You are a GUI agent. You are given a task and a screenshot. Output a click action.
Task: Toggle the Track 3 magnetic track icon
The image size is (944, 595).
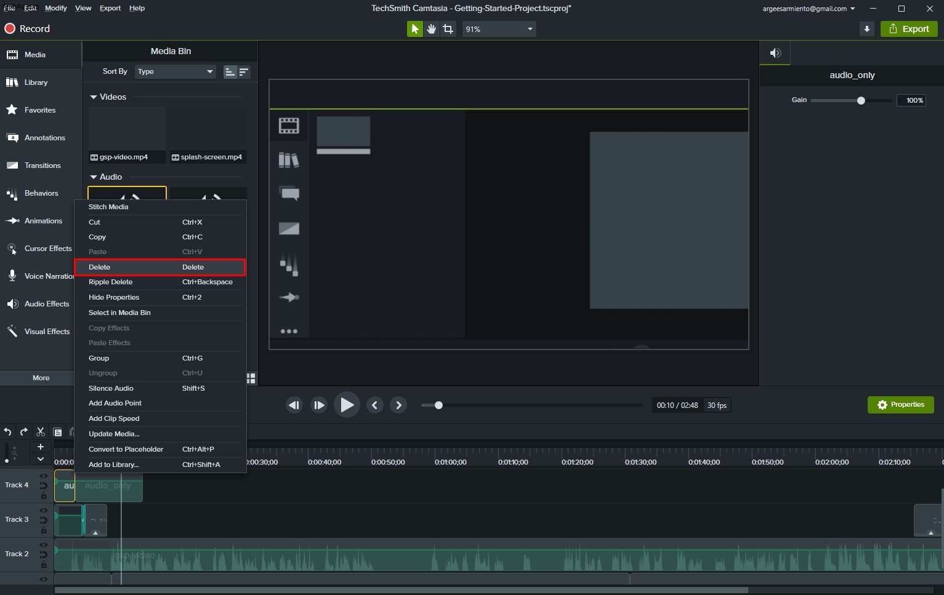click(44, 520)
